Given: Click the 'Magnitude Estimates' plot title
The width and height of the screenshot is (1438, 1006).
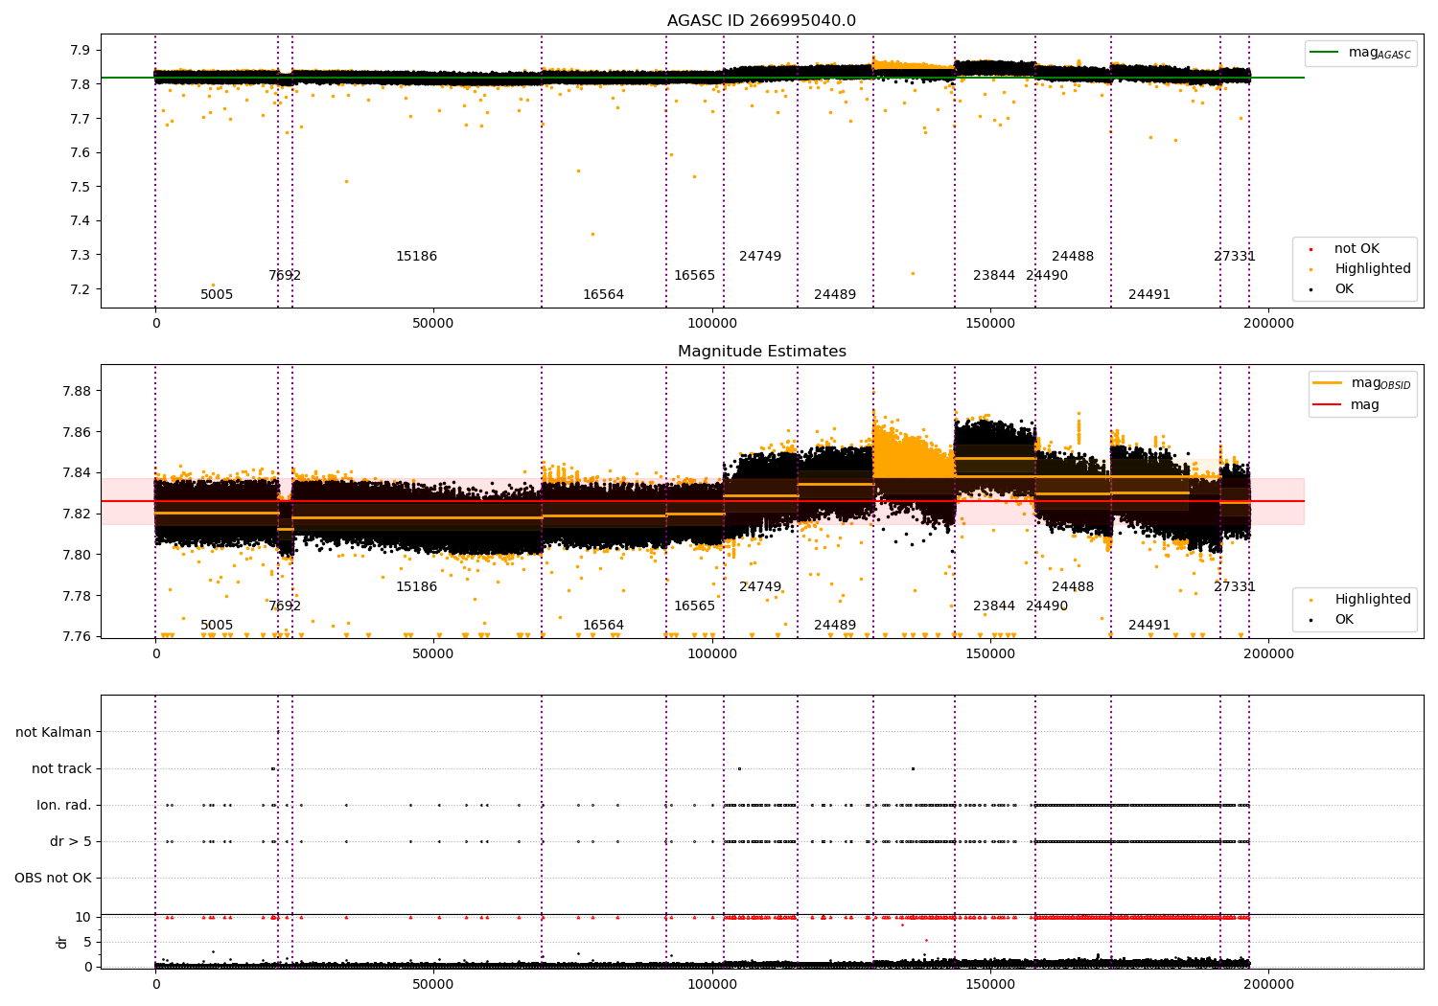Looking at the screenshot, I should (761, 352).
